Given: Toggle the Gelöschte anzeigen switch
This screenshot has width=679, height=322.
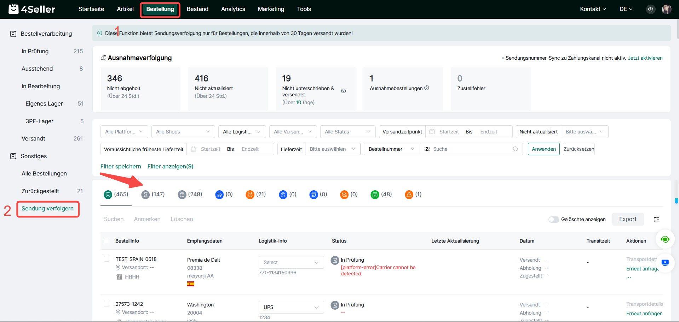Looking at the screenshot, I should 553,220.
